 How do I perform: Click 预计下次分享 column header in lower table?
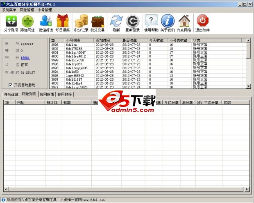click(x=209, y=102)
